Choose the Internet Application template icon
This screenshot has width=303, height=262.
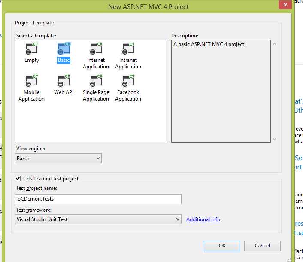pyautogui.click(x=96, y=49)
